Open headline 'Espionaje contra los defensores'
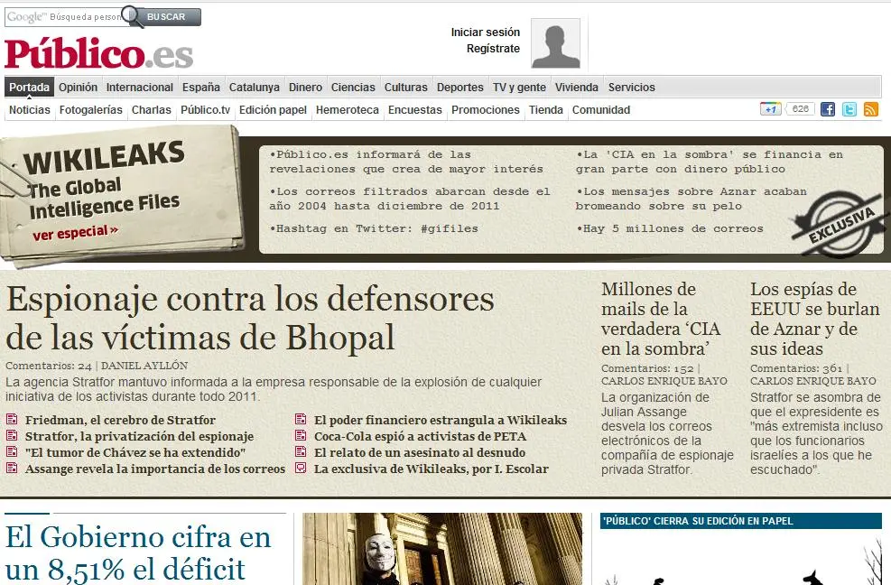The image size is (891, 585). point(250,318)
